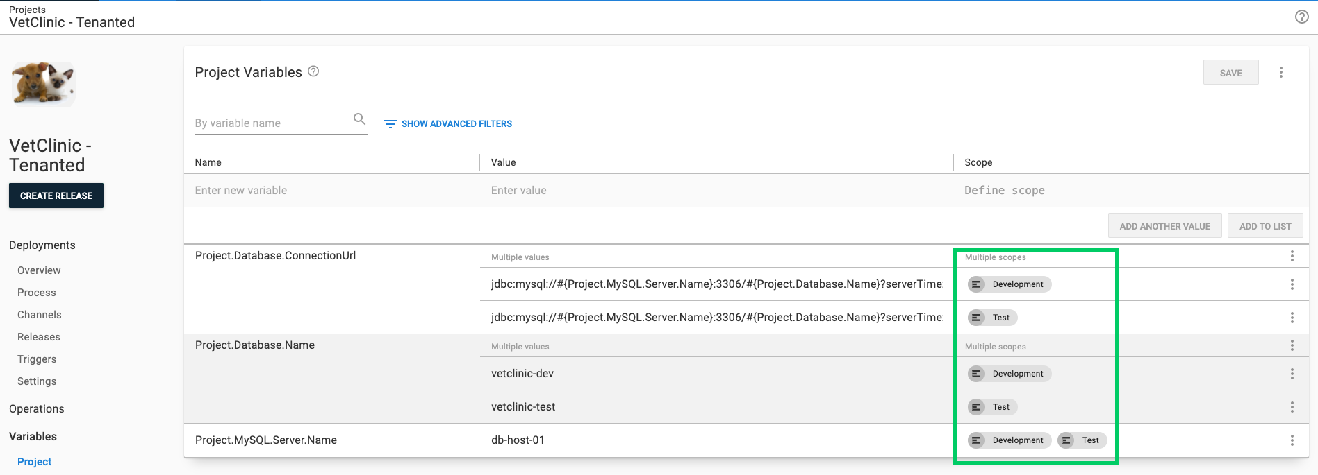1318x475 pixels.
Task: Open kebab menu for vetclinic-dev value row
Action: point(1292,374)
